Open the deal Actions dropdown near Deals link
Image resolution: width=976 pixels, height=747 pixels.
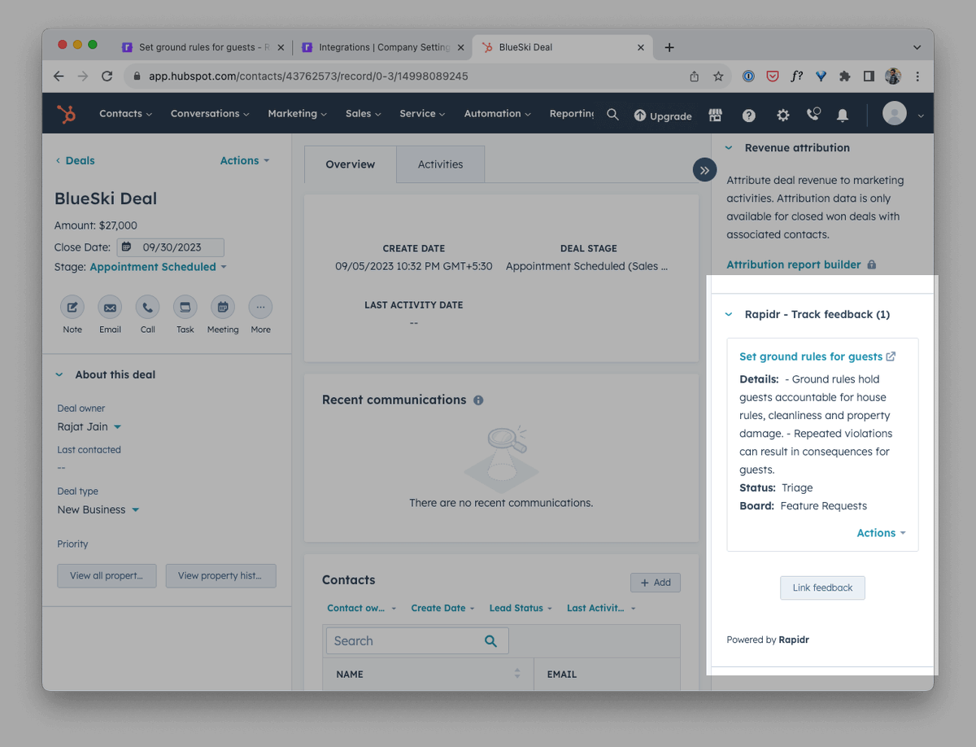click(x=245, y=161)
